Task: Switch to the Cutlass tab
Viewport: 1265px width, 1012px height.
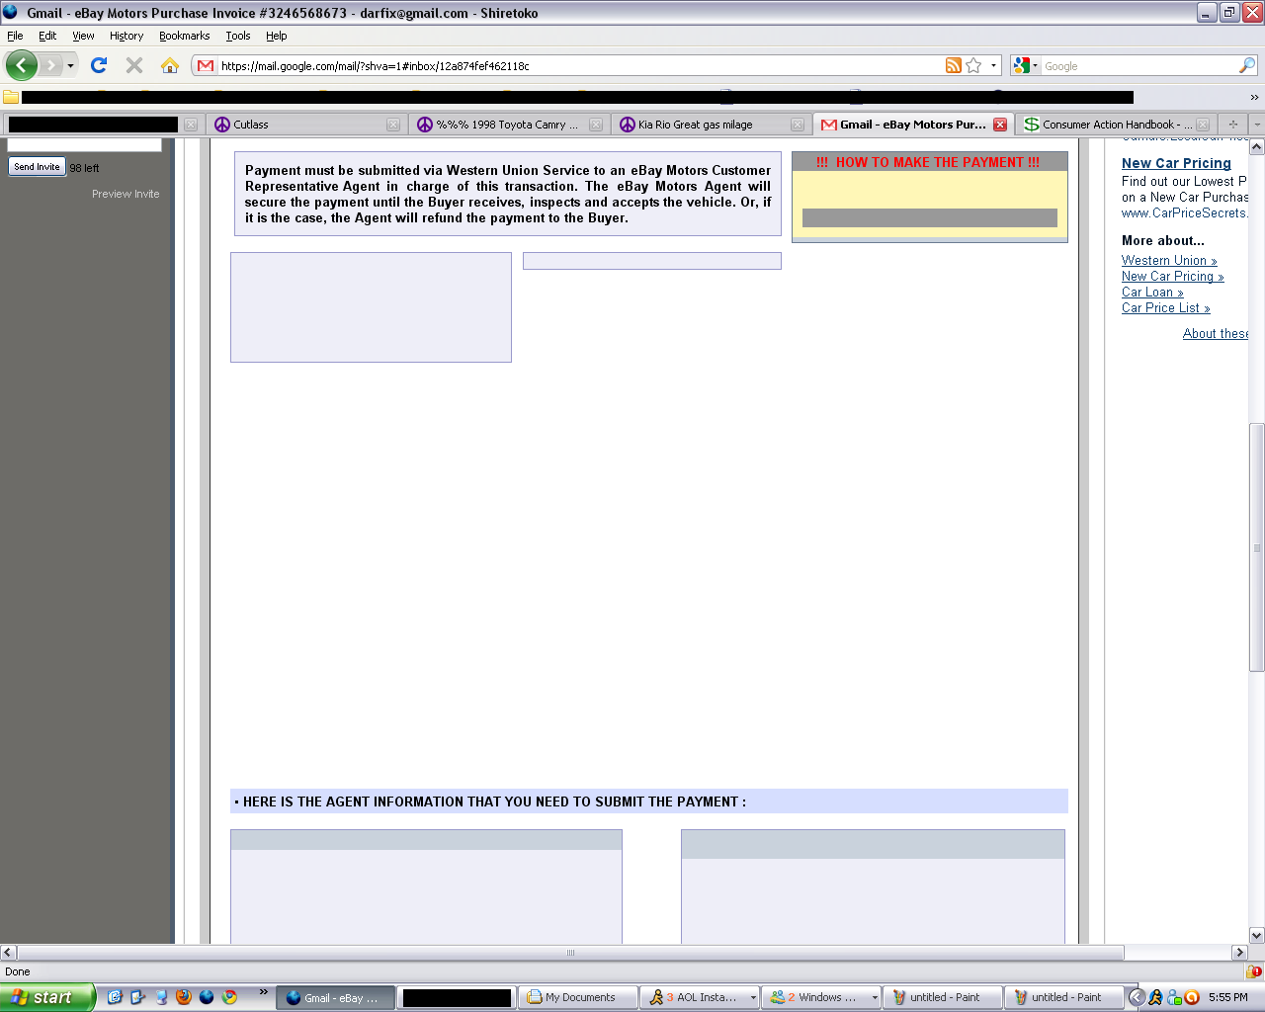Action: 306,125
